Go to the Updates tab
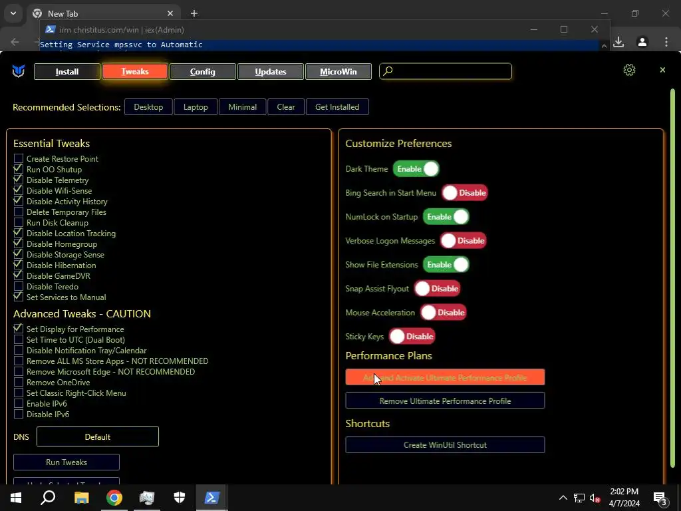 [271, 71]
